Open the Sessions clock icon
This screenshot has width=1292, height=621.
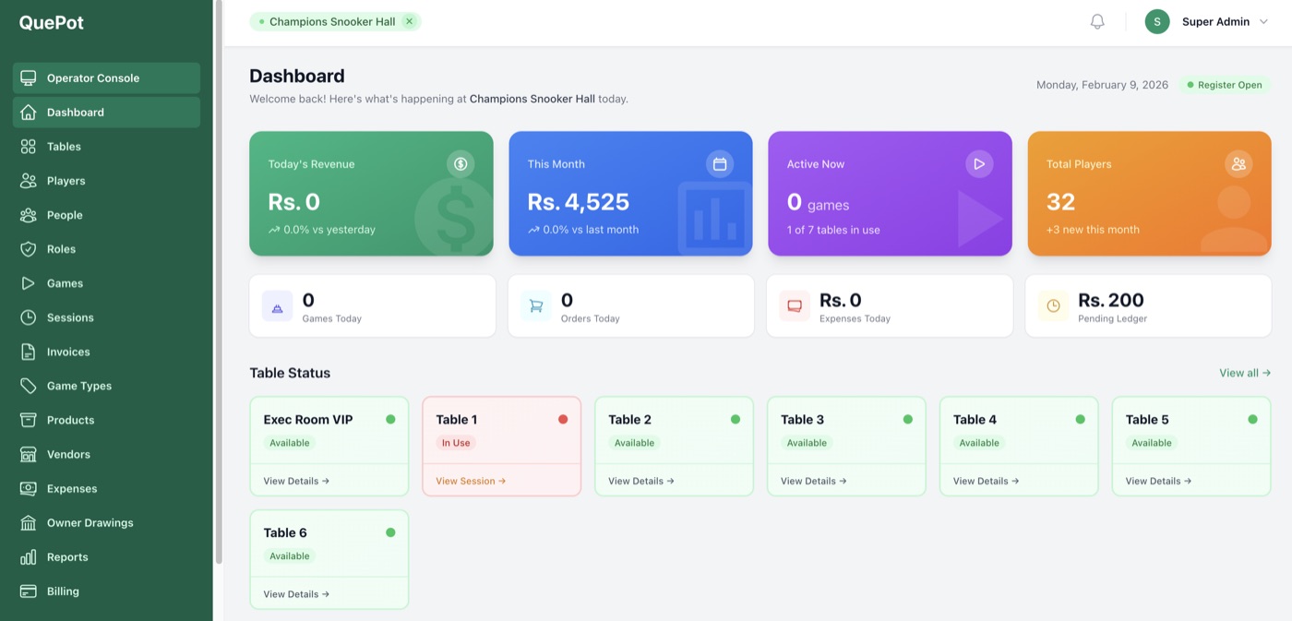point(29,316)
